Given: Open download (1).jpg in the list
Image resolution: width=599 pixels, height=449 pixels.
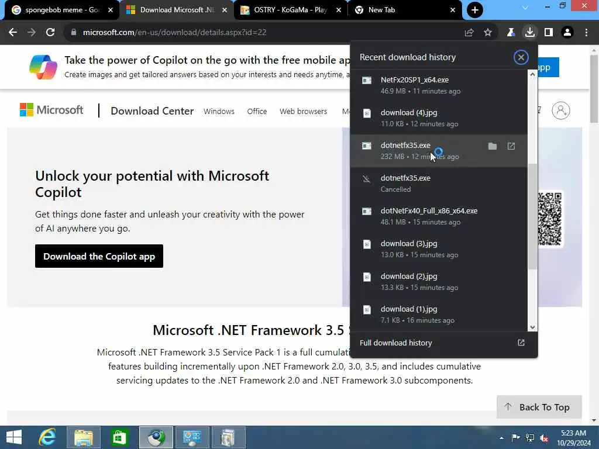Looking at the screenshot, I should [x=439, y=315].
